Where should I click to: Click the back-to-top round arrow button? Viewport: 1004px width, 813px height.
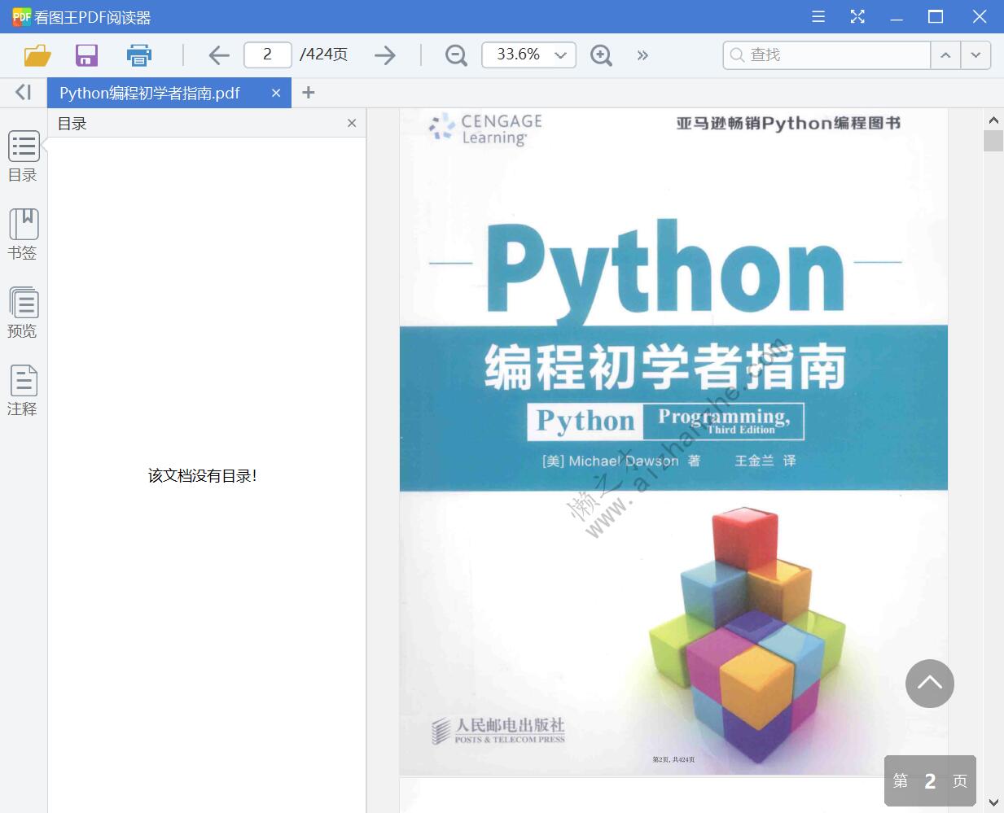[930, 684]
